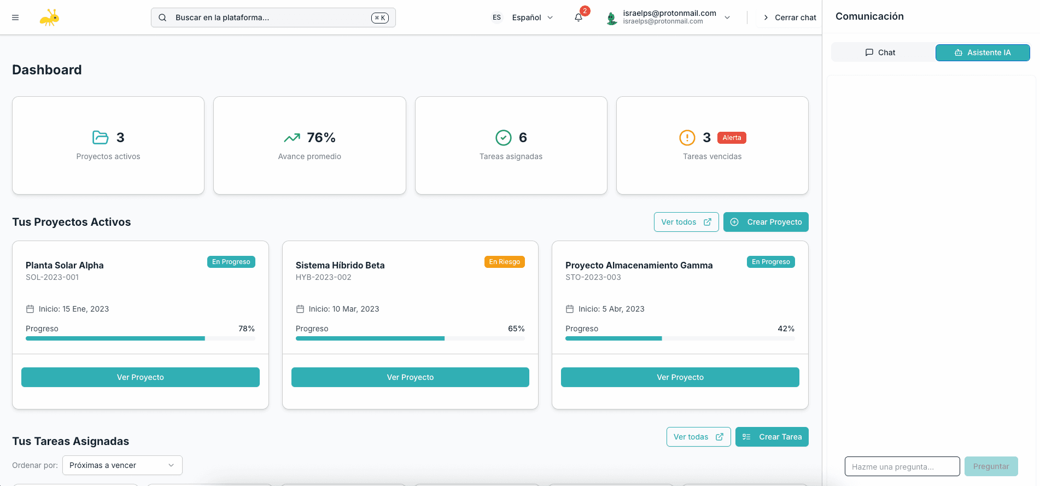Click the 78% progress value
The width and height of the screenshot is (1040, 486).
247,329
